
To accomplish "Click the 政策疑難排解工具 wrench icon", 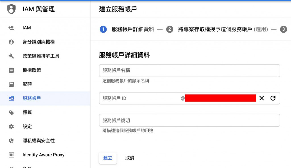I will pyautogui.click(x=11, y=56).
